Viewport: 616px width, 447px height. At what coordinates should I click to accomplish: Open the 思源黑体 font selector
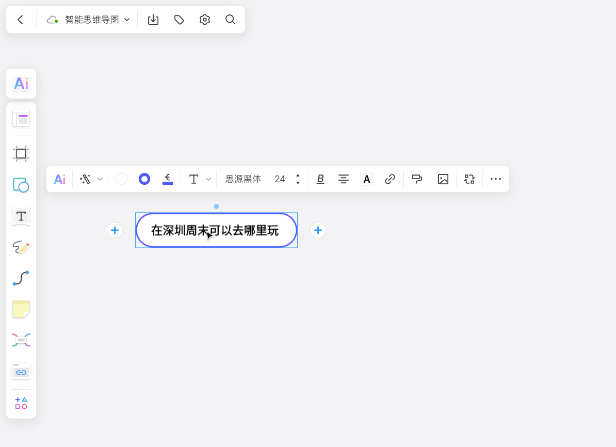coord(243,179)
